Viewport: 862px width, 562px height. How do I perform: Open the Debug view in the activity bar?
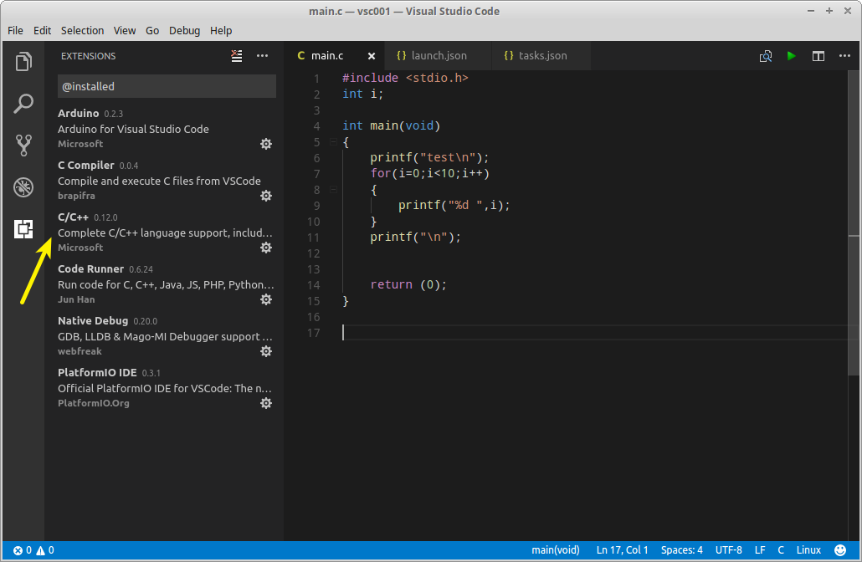pos(23,187)
